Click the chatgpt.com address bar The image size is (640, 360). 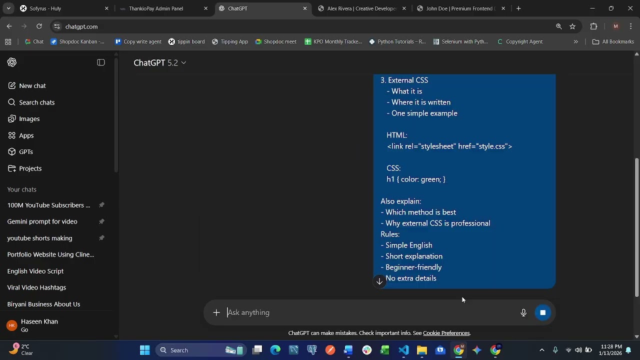[300, 26]
